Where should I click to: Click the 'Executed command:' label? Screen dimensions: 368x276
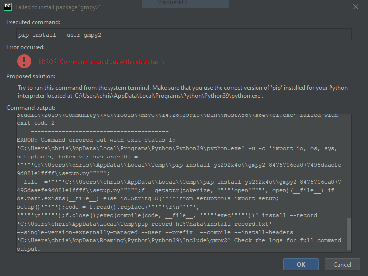[34, 22]
